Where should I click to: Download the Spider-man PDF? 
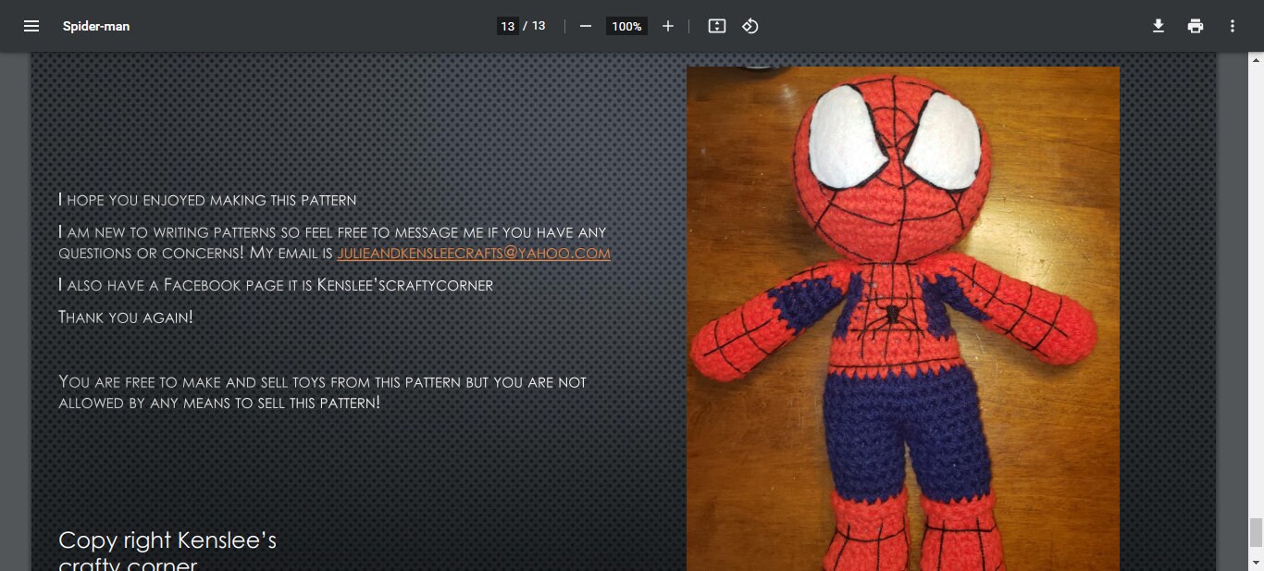click(x=1159, y=26)
